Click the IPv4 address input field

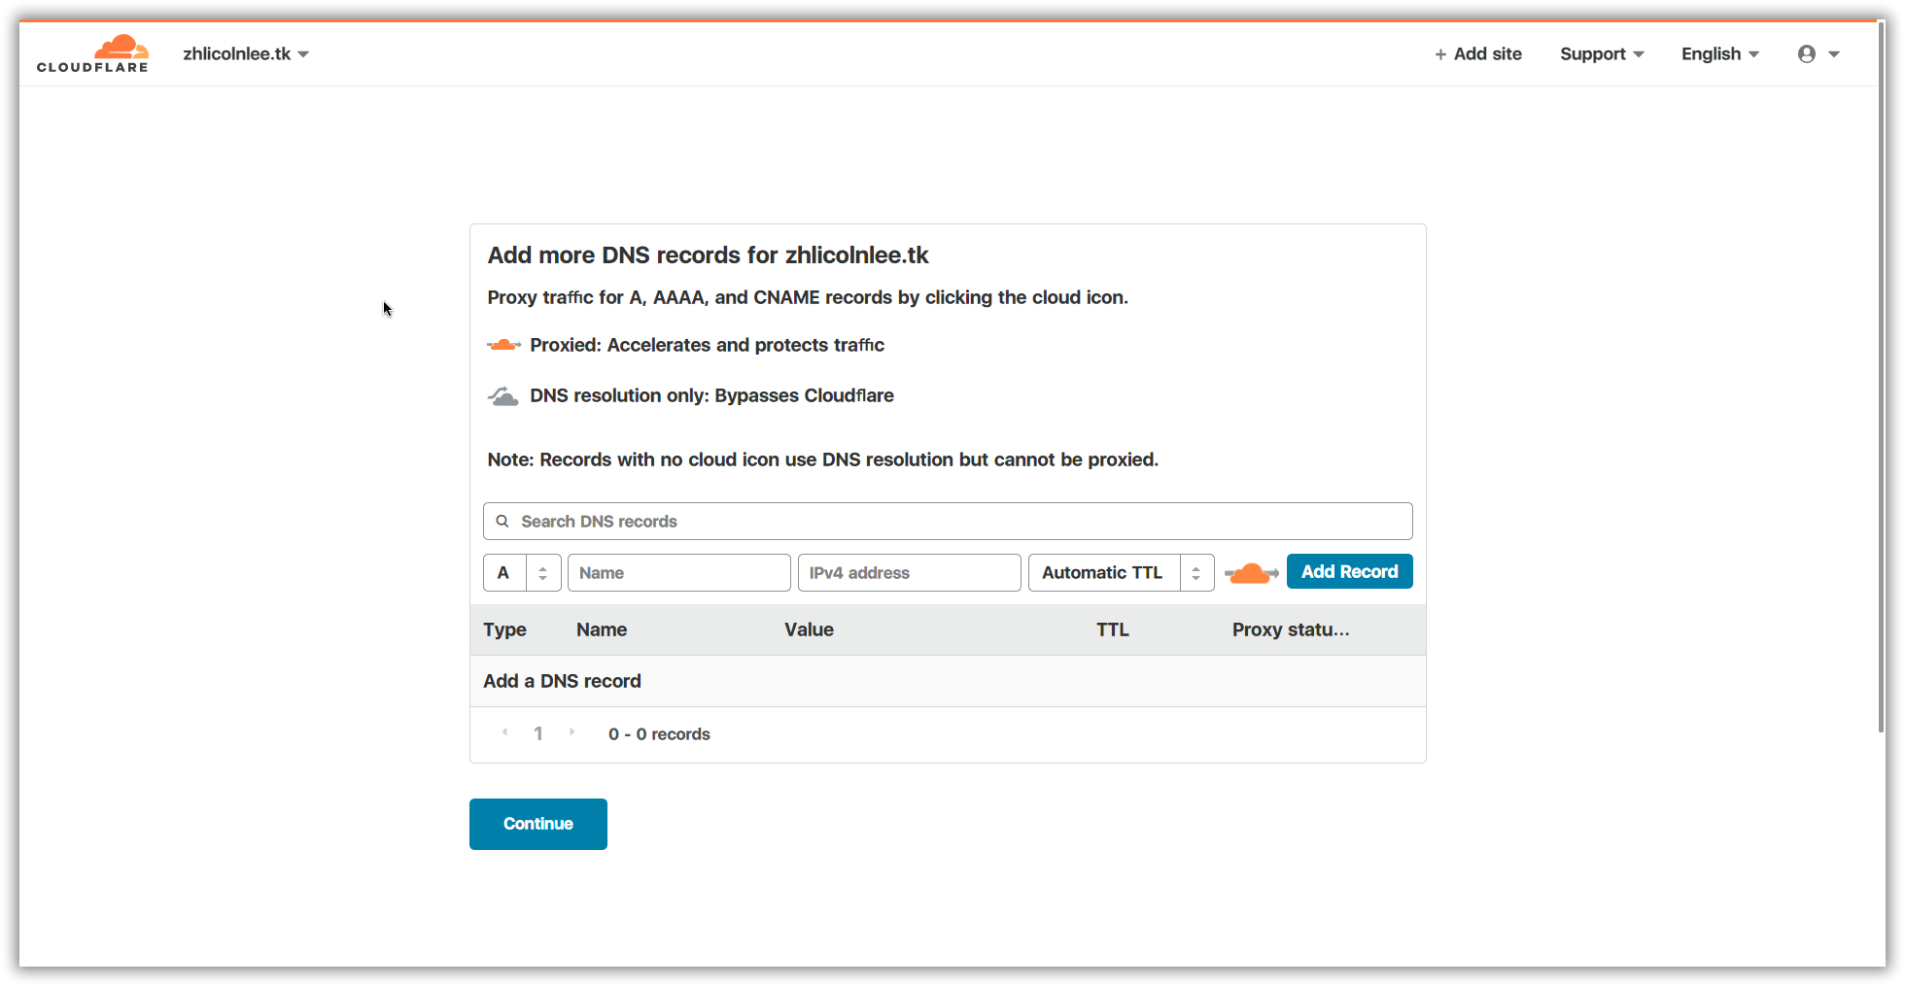pyautogui.click(x=910, y=573)
